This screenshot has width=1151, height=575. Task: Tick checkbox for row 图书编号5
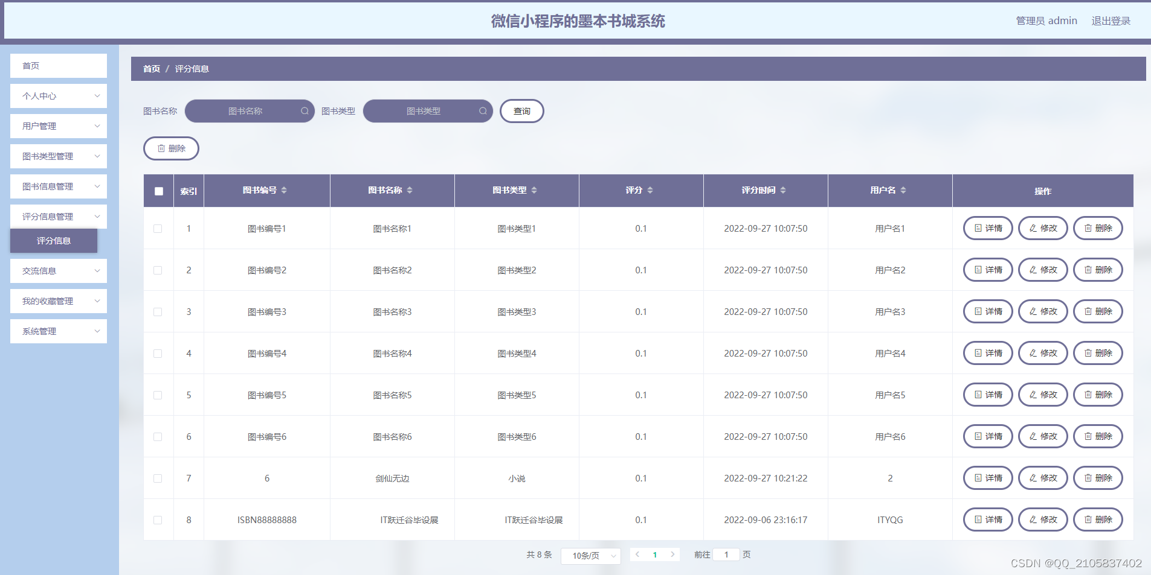[x=158, y=395]
